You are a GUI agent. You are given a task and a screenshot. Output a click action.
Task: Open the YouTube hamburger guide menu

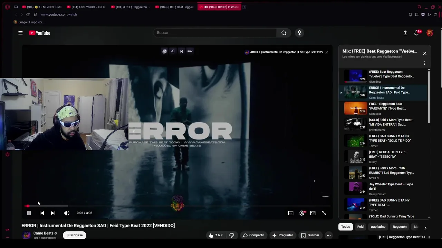pos(20,33)
